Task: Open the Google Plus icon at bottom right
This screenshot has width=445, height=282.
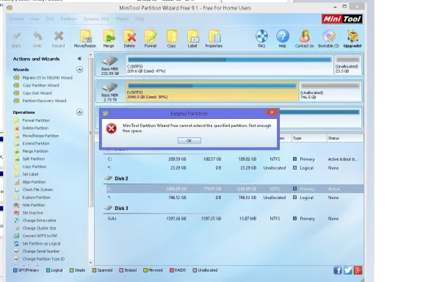Action: click(358, 270)
